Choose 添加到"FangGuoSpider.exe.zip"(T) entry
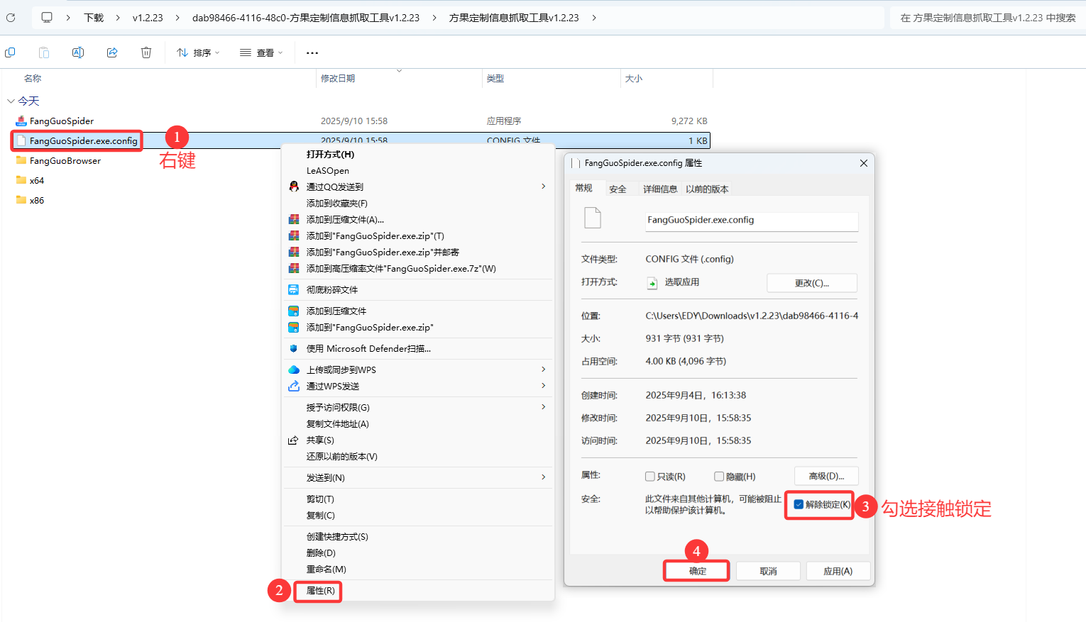The height and width of the screenshot is (622, 1086). [x=375, y=236]
